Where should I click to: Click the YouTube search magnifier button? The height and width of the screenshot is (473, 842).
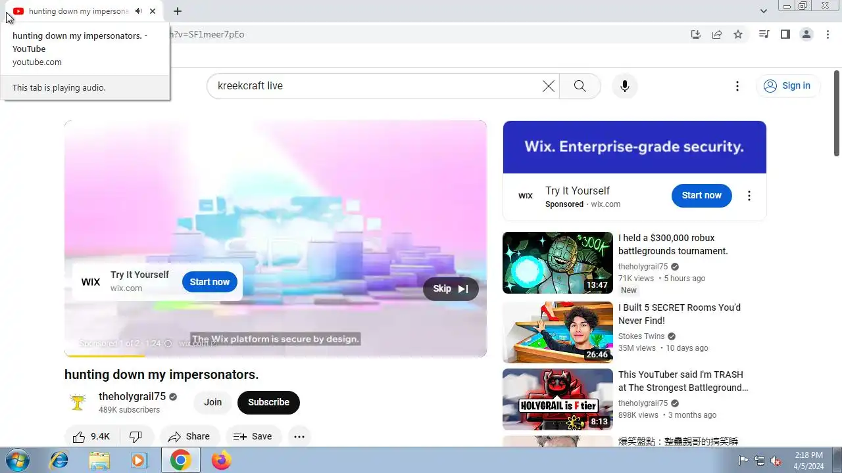tap(580, 86)
